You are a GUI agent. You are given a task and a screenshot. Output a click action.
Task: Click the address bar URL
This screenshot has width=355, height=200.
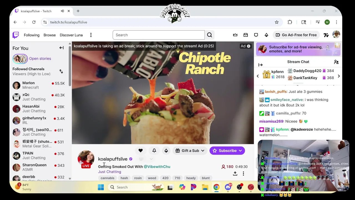[69, 22]
